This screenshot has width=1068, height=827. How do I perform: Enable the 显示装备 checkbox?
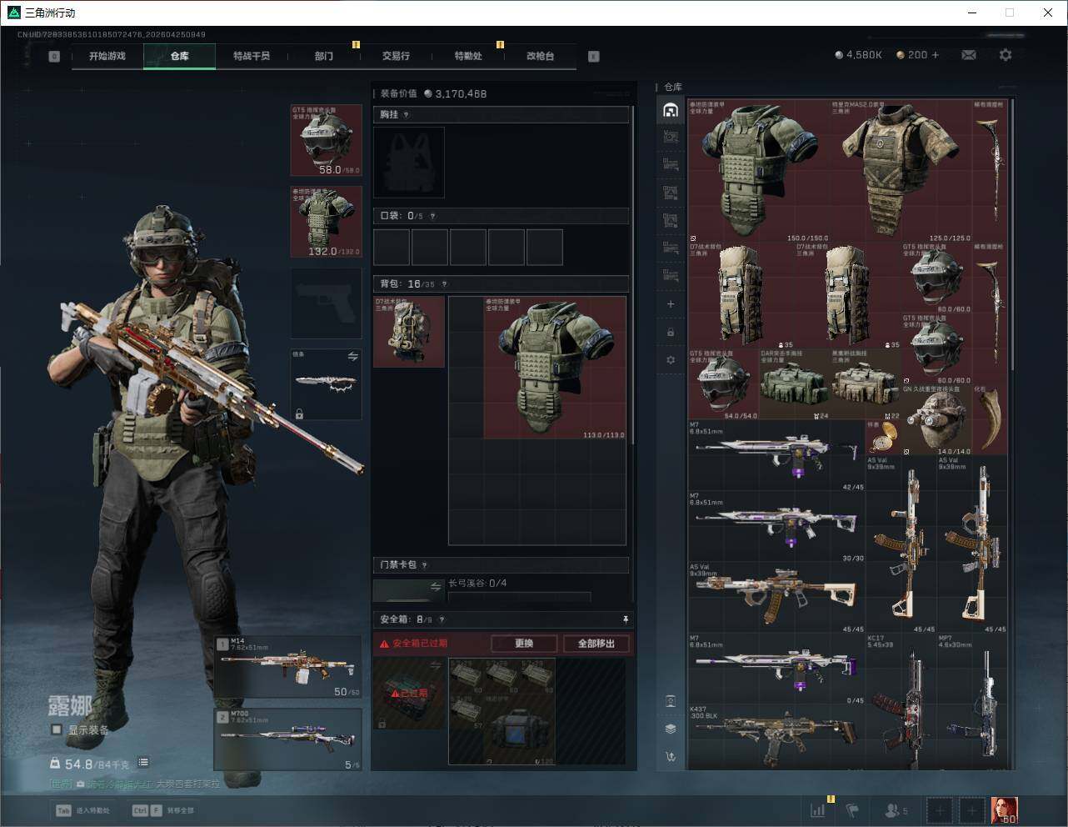57,729
